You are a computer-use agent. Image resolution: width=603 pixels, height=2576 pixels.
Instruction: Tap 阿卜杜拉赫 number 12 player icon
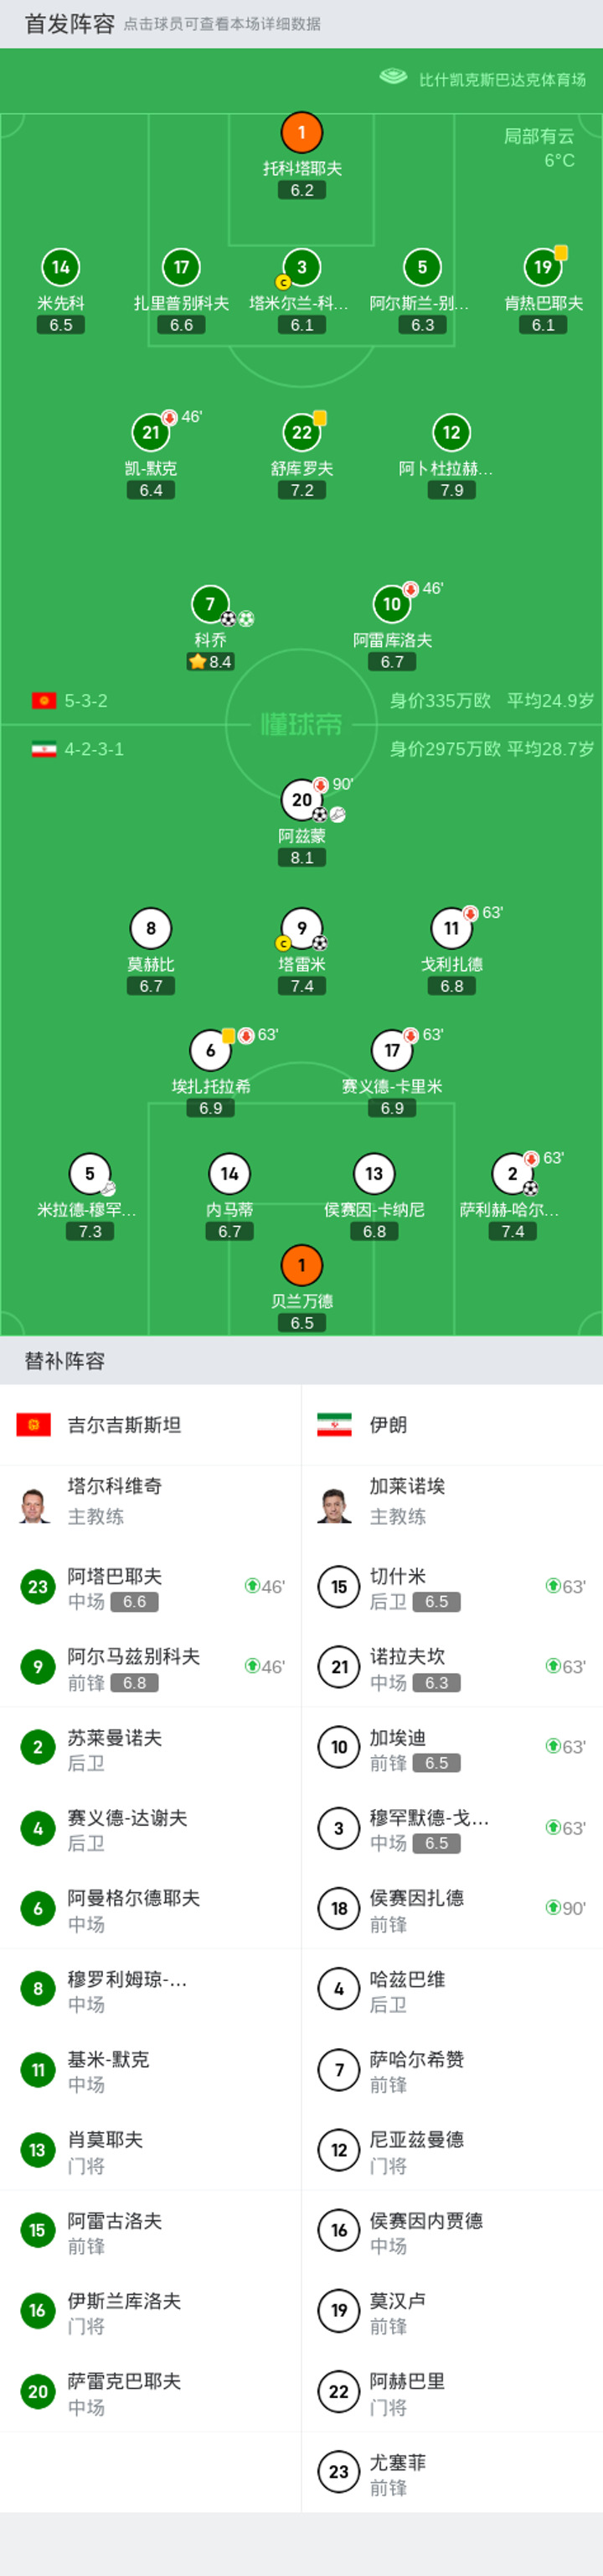pos(451,432)
